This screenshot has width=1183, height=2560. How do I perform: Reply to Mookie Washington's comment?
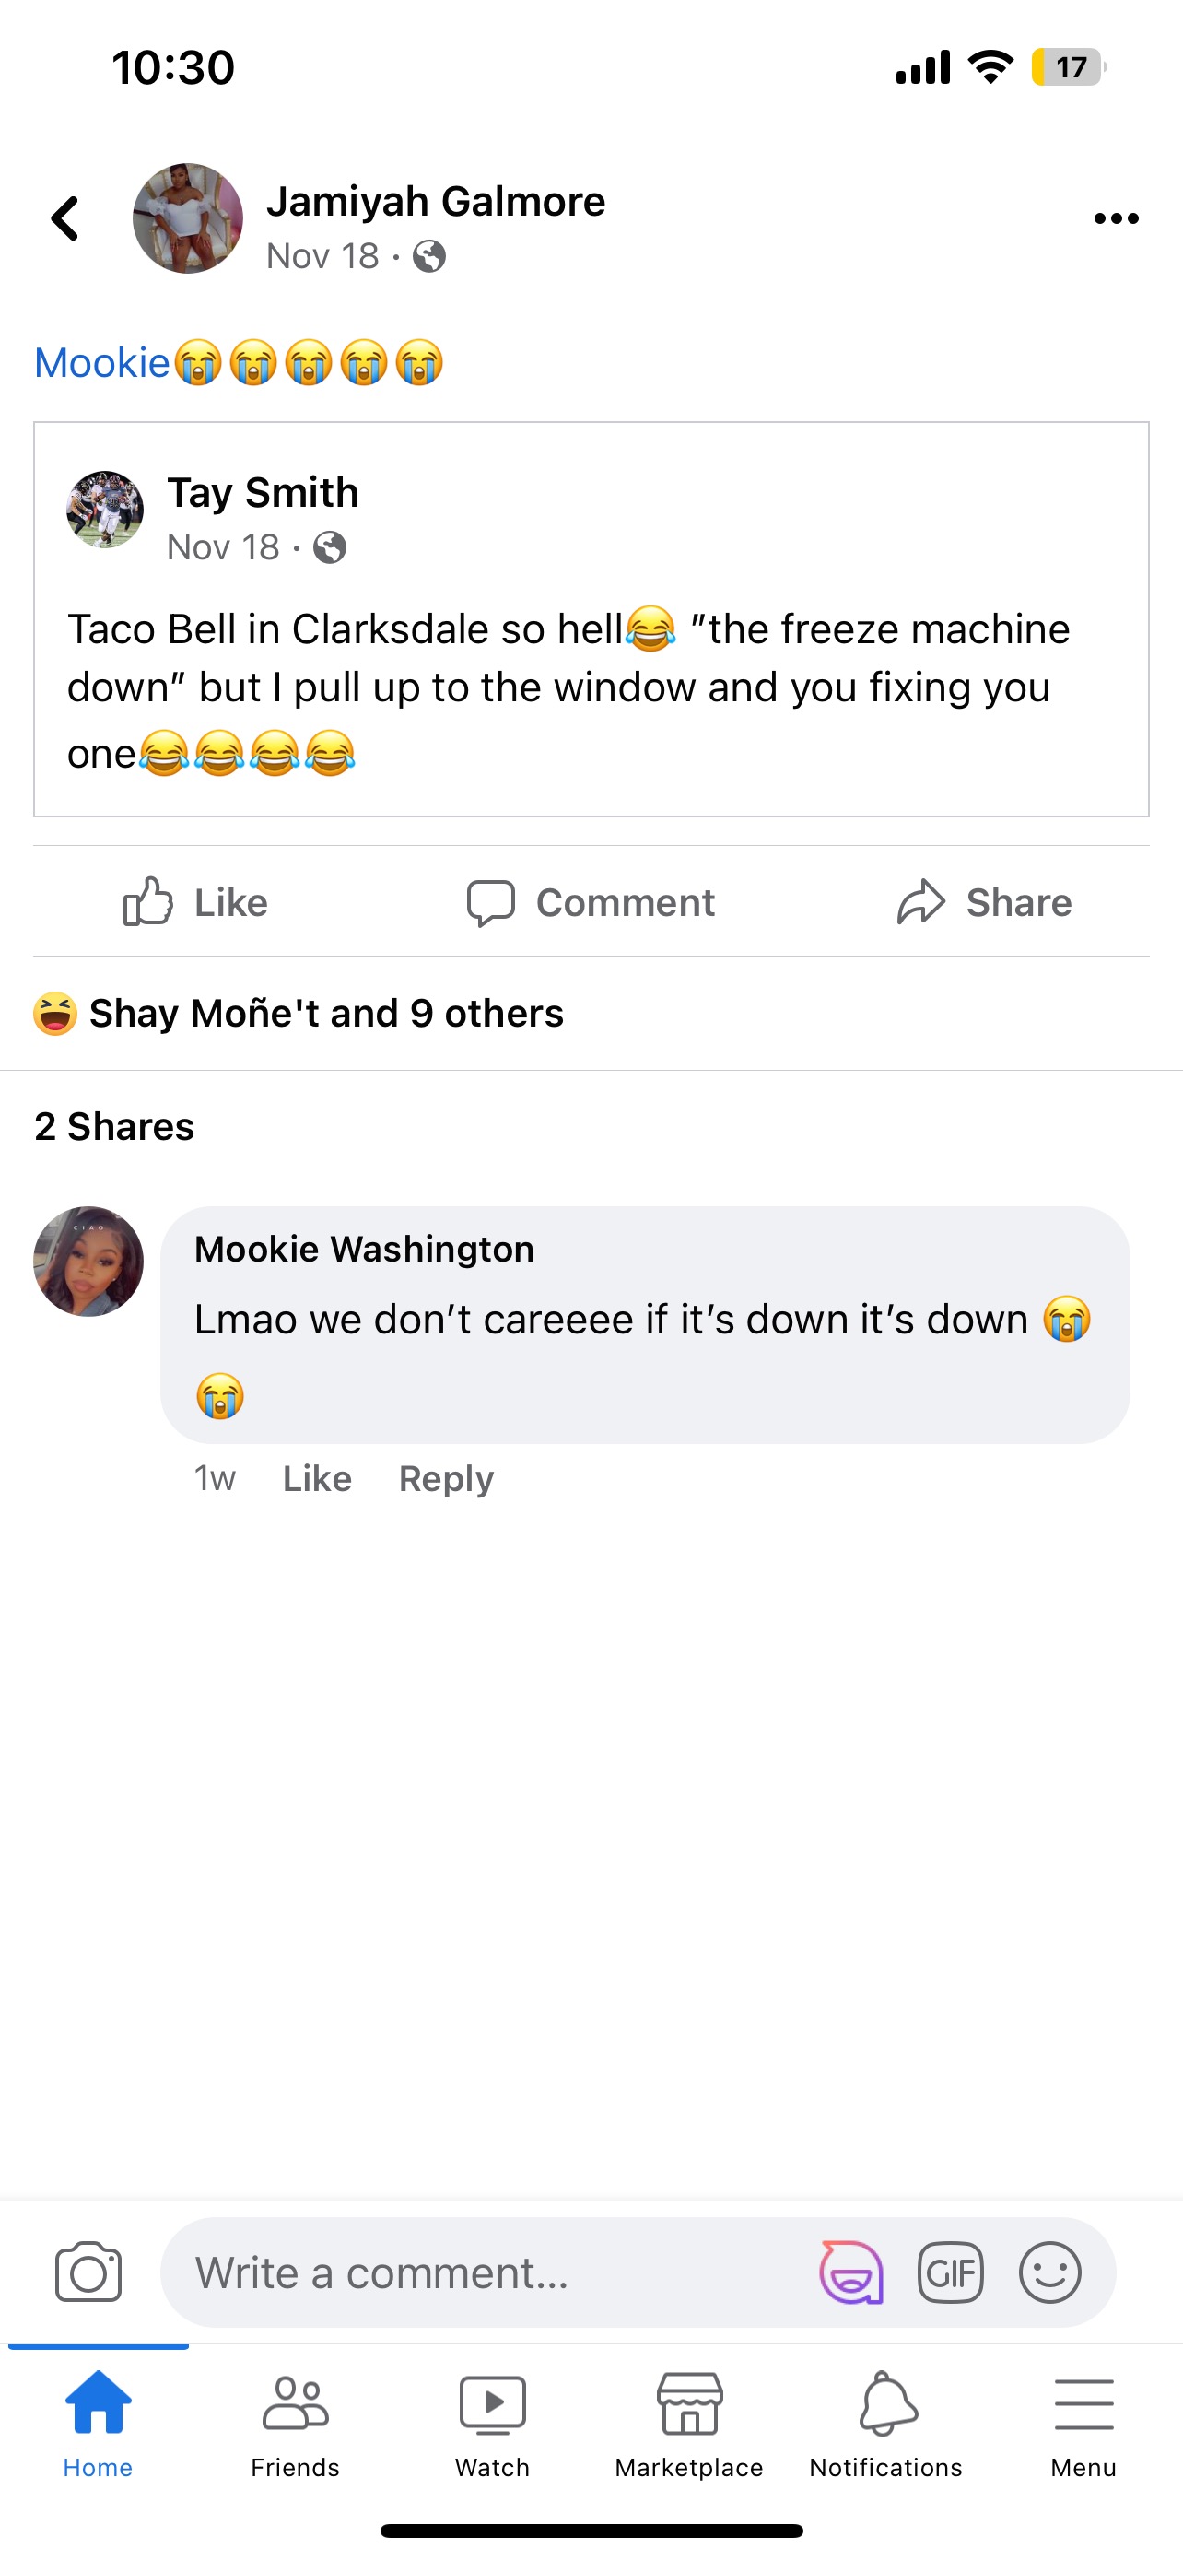pyautogui.click(x=446, y=1479)
